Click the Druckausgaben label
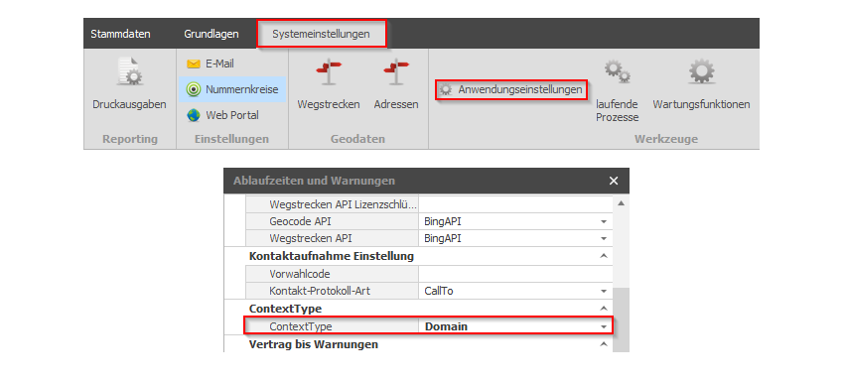 coord(129,104)
